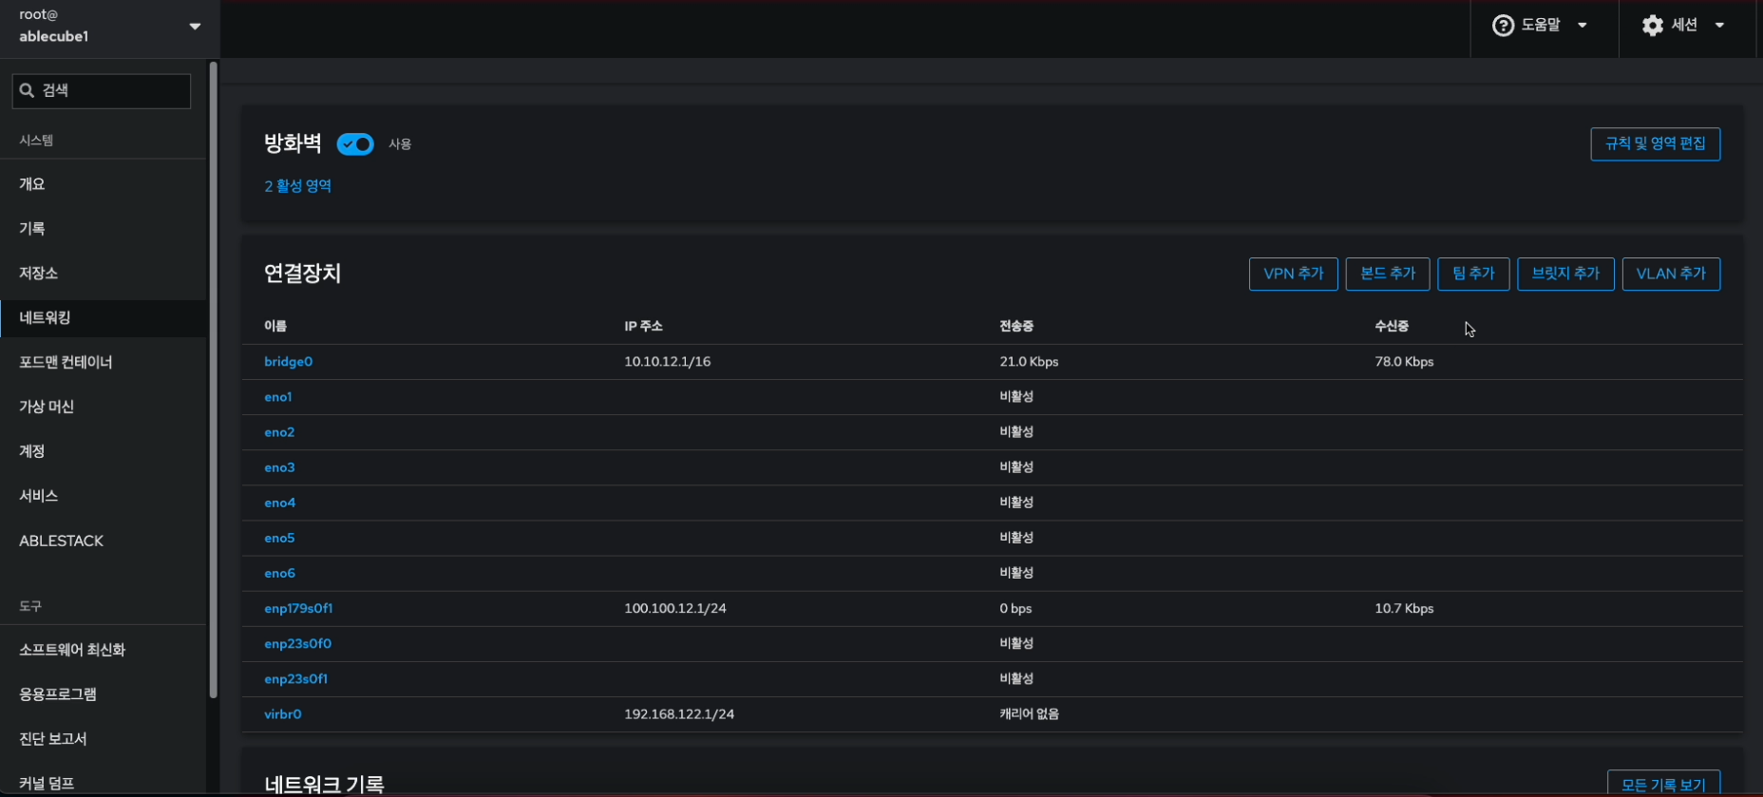Image resolution: width=1763 pixels, height=797 pixels.
Task: Click the 규칙 및 영역 편집 button
Action: 1655,143
